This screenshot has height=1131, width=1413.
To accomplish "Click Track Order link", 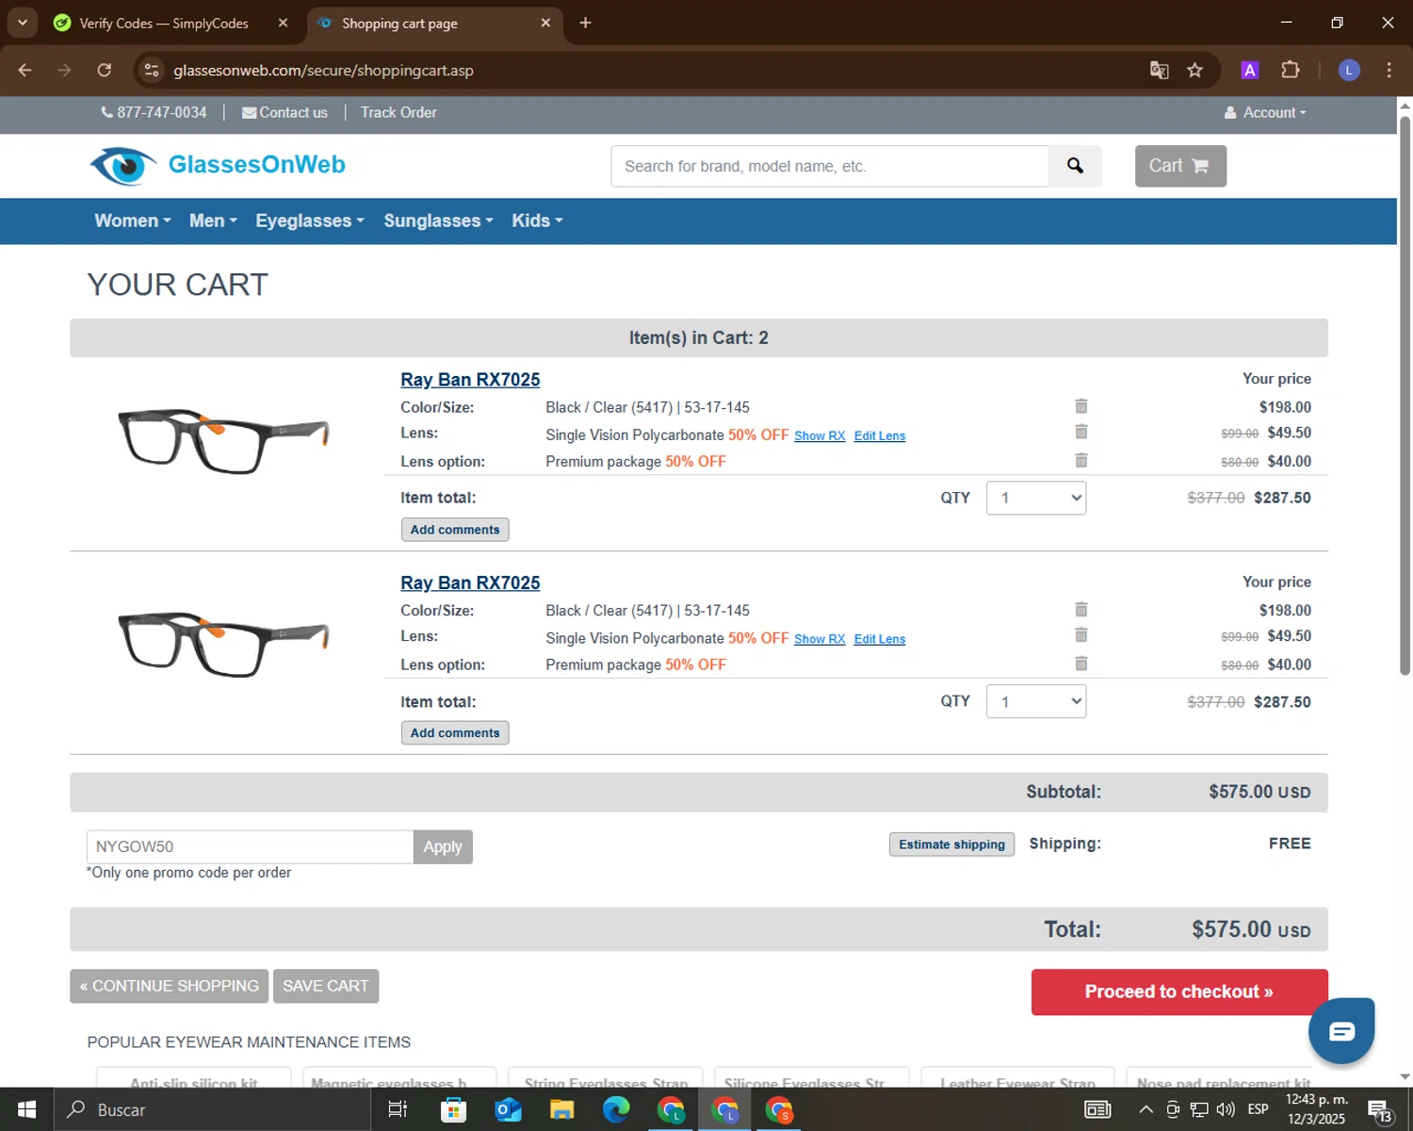I will click(398, 112).
